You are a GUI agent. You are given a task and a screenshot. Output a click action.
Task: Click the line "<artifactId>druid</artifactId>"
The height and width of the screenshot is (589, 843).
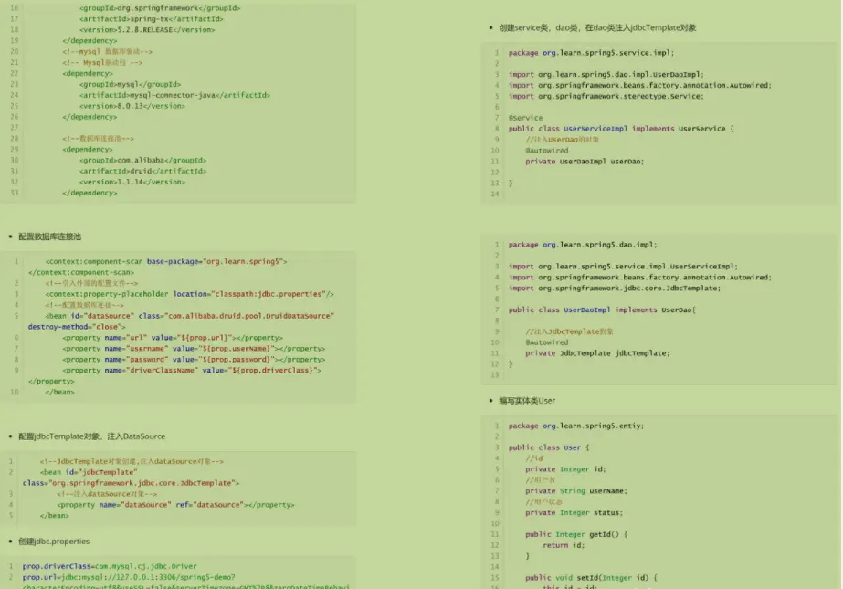(143, 171)
